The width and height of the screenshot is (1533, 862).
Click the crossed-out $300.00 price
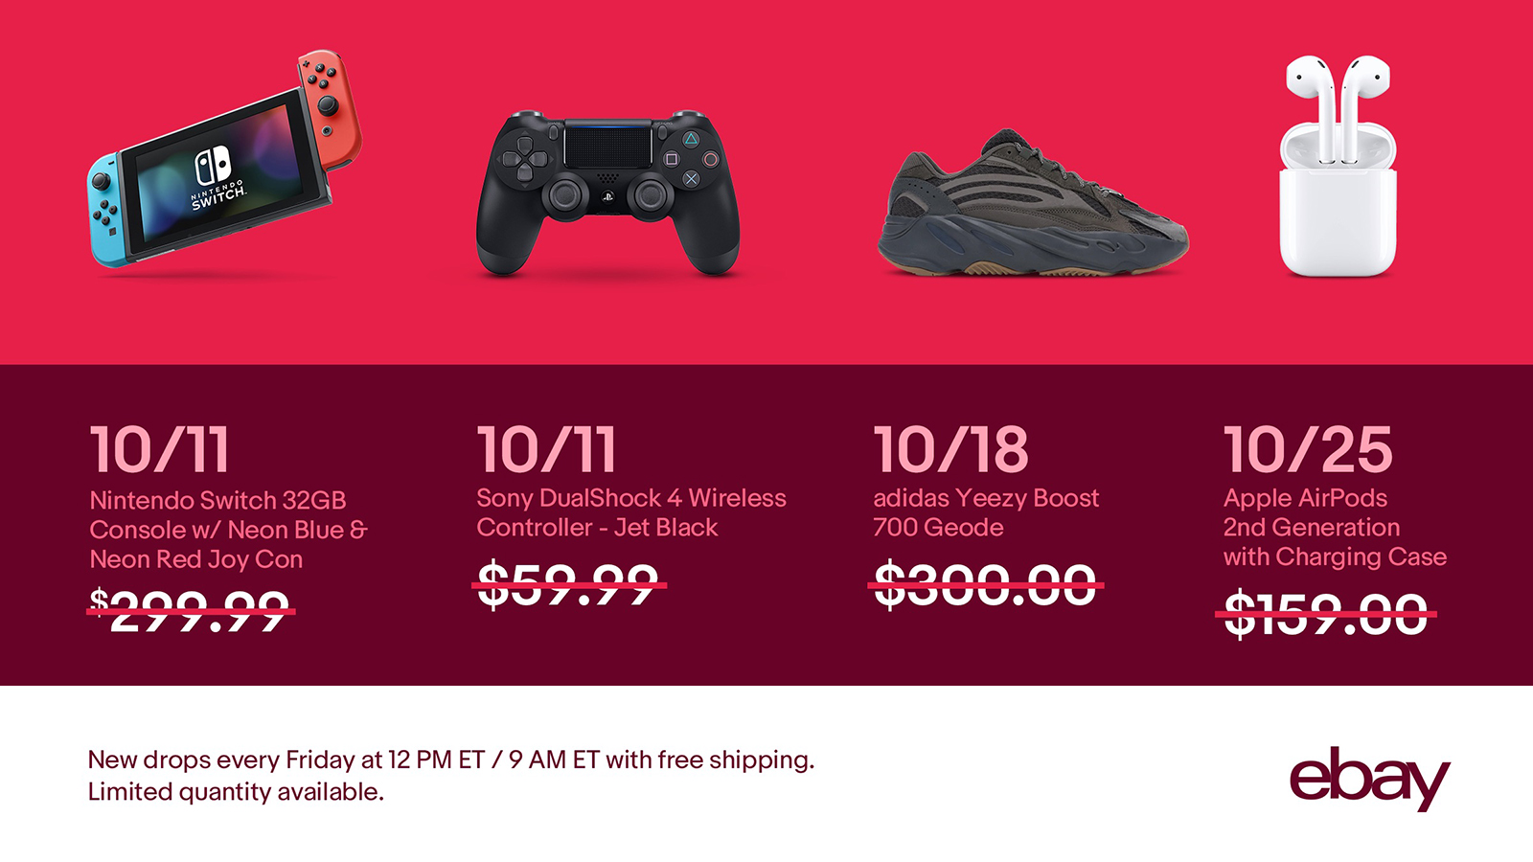click(988, 584)
